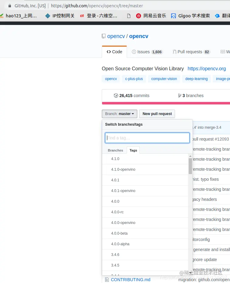Toggle the Branch: master dropdown
Image resolution: width=230 pixels, height=283 pixels.
[119, 114]
